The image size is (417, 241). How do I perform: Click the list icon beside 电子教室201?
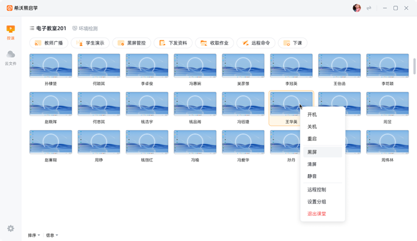pos(32,29)
